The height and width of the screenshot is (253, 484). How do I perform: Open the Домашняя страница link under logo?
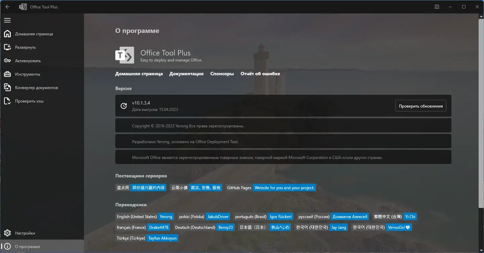coord(139,74)
